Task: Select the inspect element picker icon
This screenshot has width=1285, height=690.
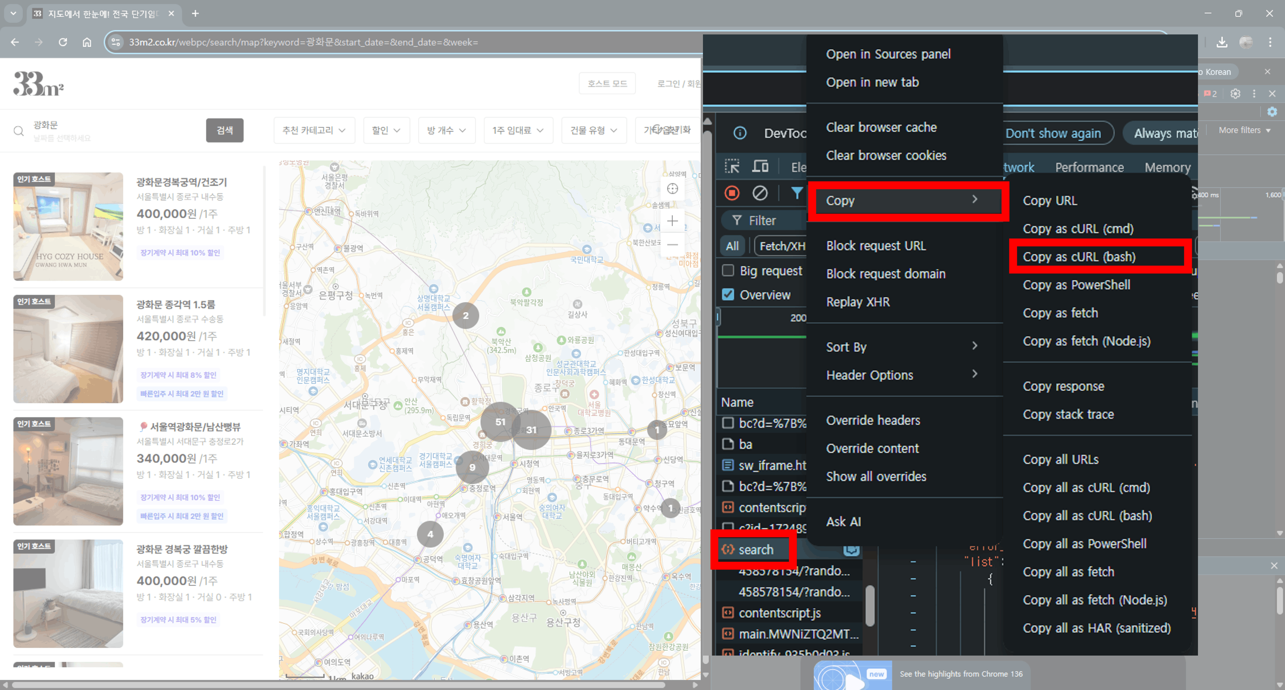Action: 732,166
